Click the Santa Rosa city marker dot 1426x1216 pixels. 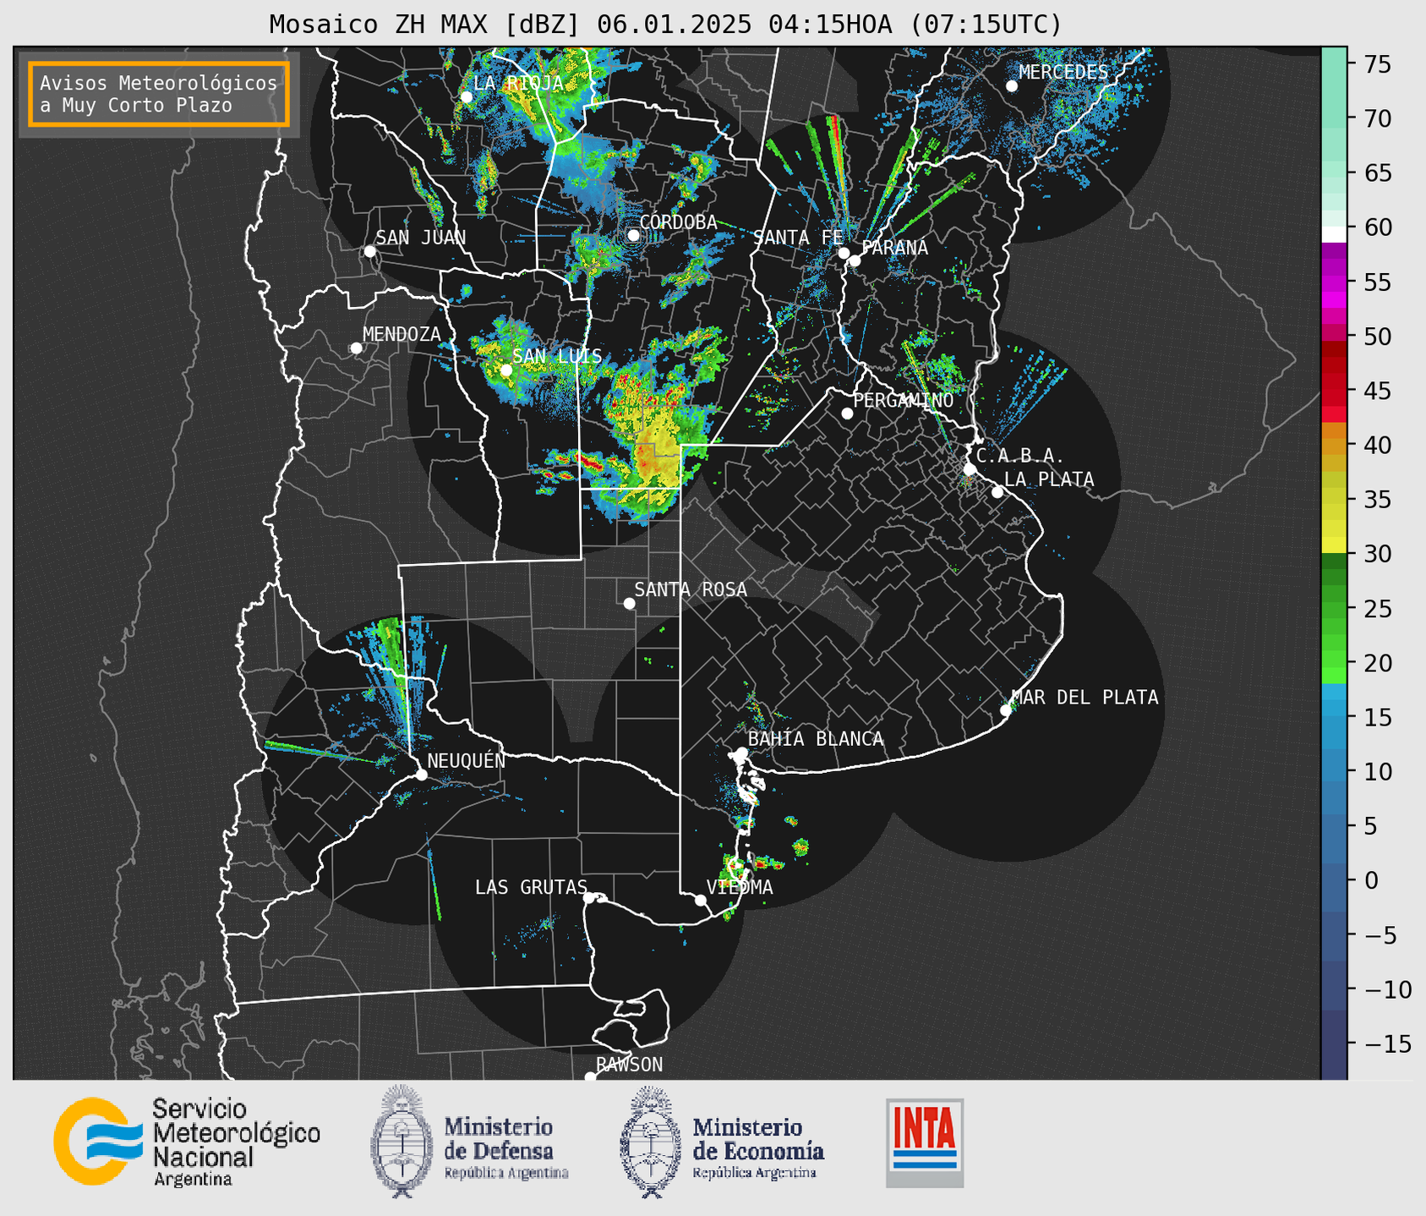pyautogui.click(x=629, y=604)
